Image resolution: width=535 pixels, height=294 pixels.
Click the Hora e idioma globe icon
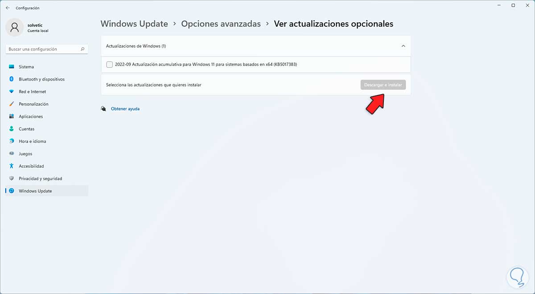tap(12, 141)
